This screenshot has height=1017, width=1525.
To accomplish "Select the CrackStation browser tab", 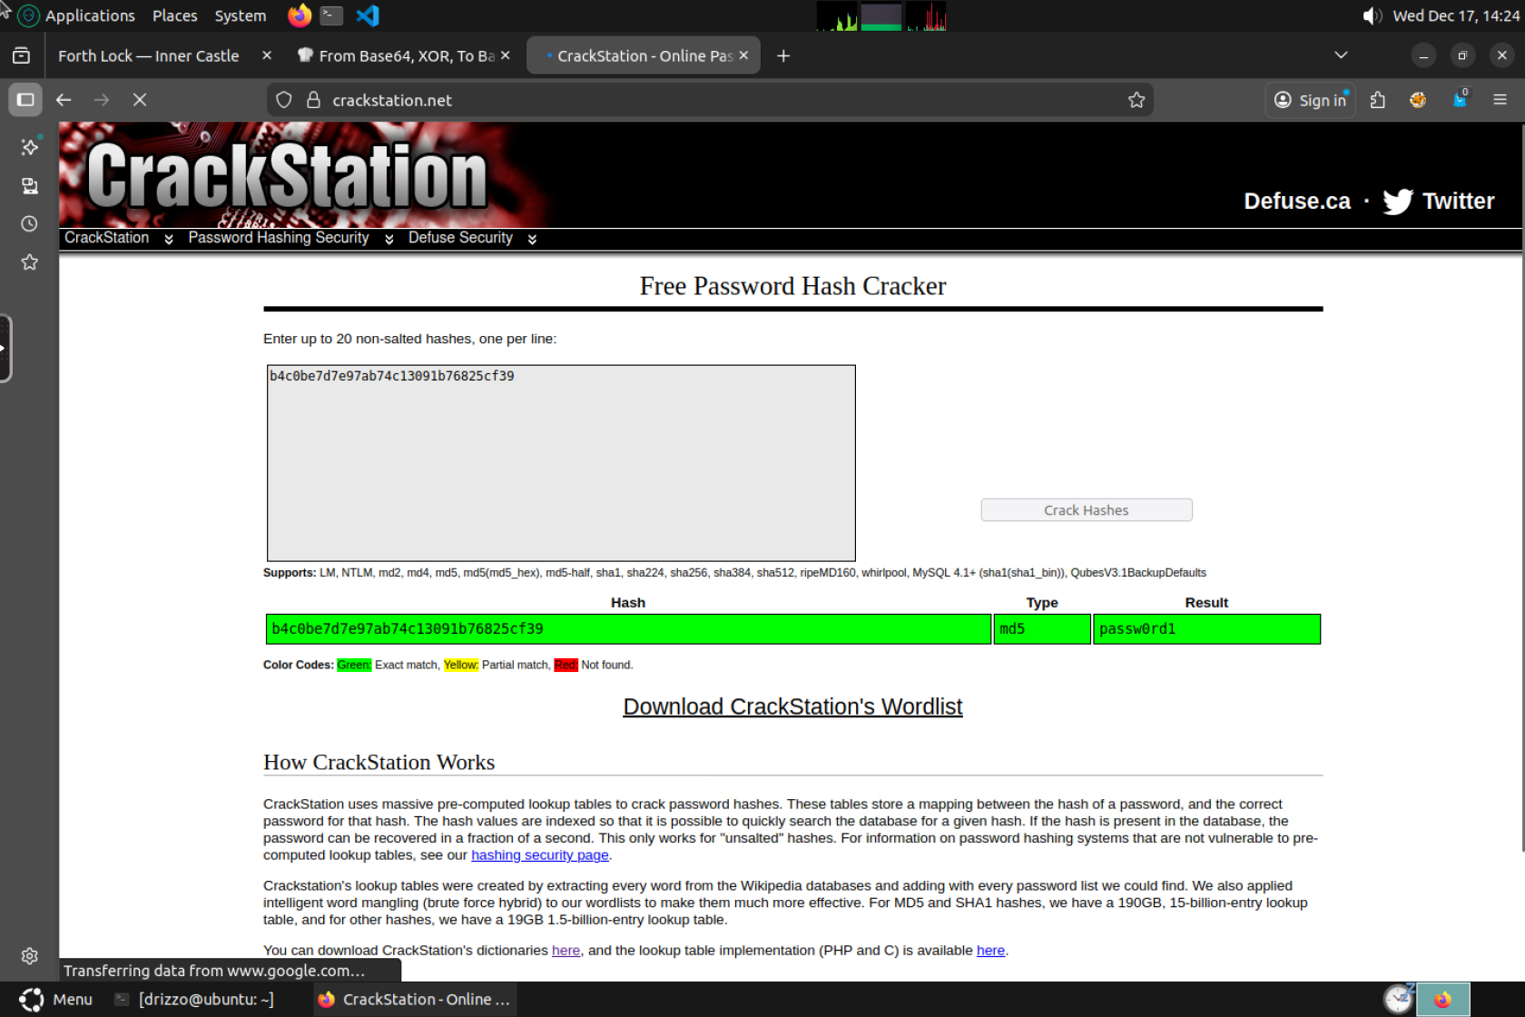I will tap(644, 56).
